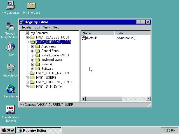Click the Registry Editor taskbar button
Screen dimensions: 179x134
[39, 130]
